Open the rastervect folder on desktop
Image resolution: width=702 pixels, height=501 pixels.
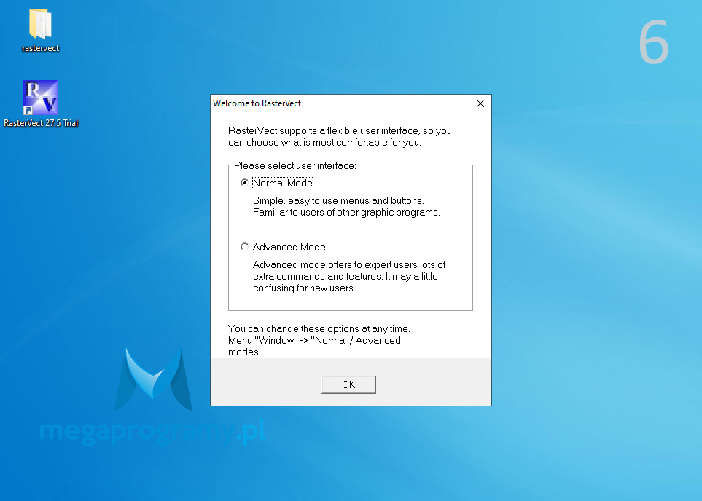click(x=40, y=31)
